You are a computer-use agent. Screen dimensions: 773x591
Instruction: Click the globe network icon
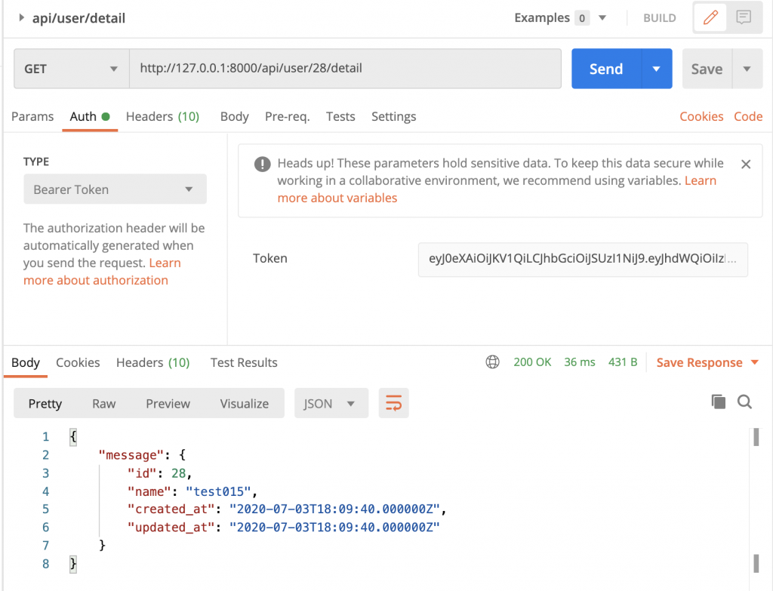click(x=492, y=362)
